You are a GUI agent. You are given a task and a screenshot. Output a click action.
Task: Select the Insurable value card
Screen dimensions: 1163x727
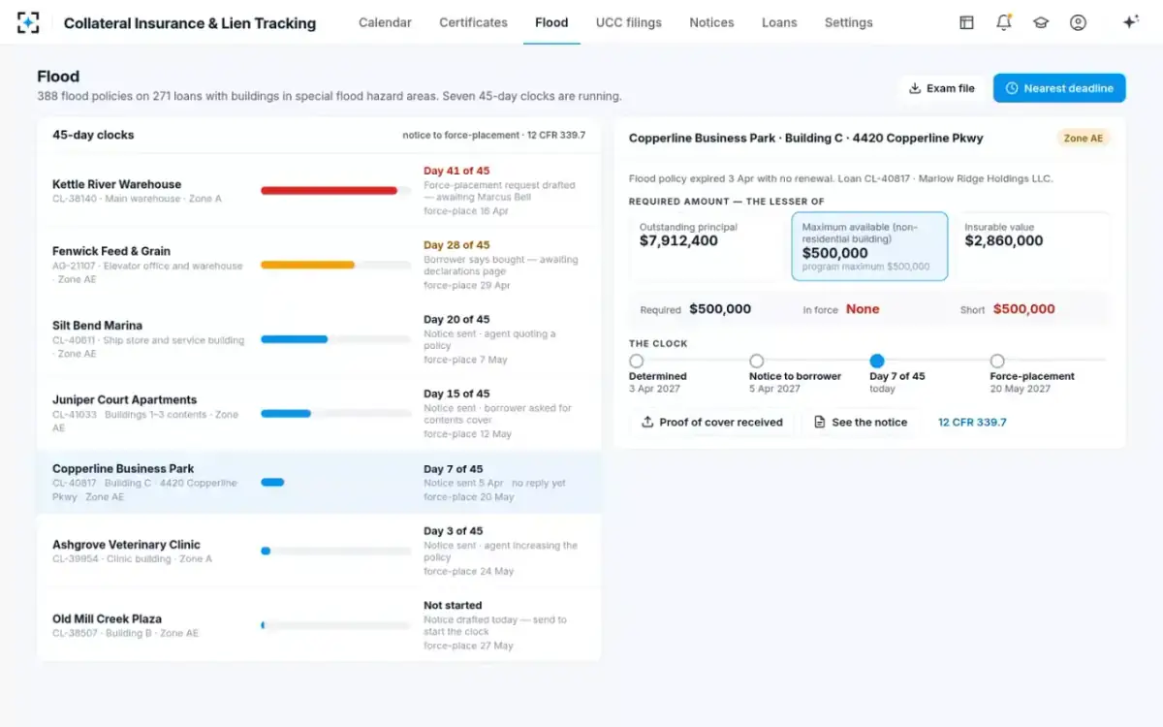coord(1032,246)
